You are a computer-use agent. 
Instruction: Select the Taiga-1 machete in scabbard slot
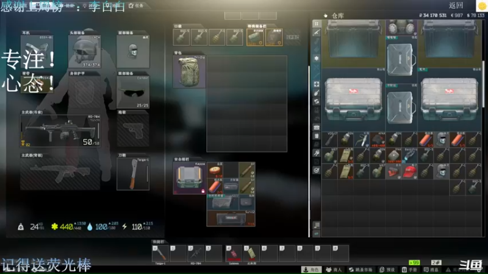(133, 174)
